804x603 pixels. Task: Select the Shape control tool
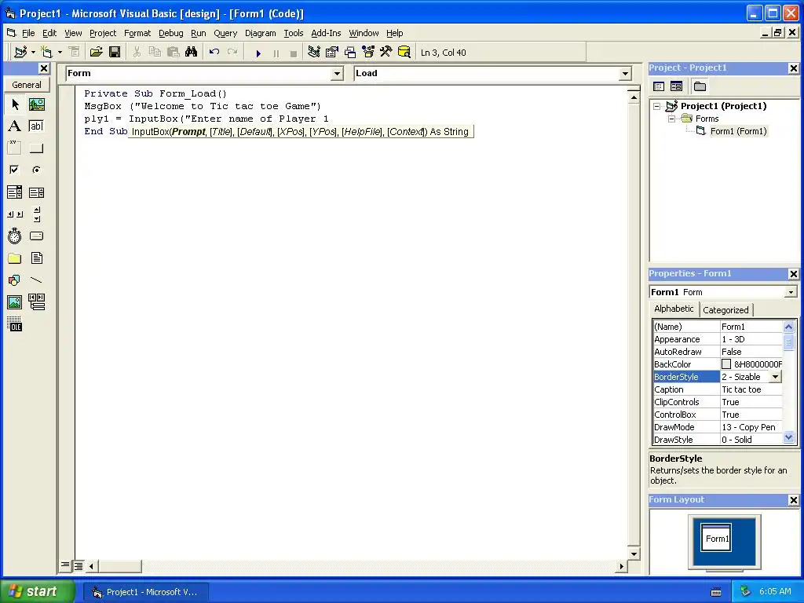(15, 280)
